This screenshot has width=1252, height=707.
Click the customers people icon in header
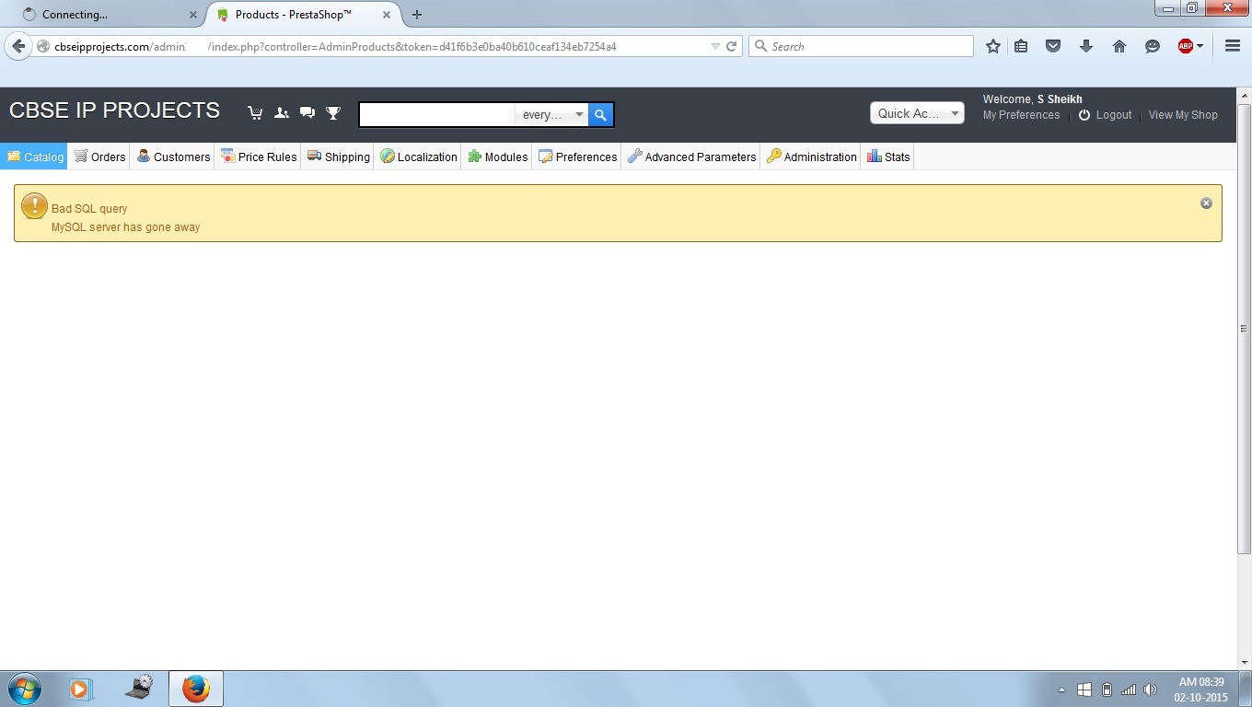(282, 113)
